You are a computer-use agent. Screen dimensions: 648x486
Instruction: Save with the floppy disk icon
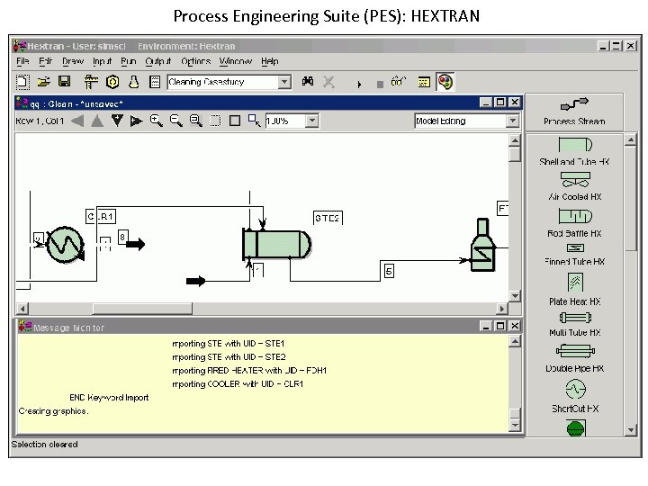tap(65, 81)
